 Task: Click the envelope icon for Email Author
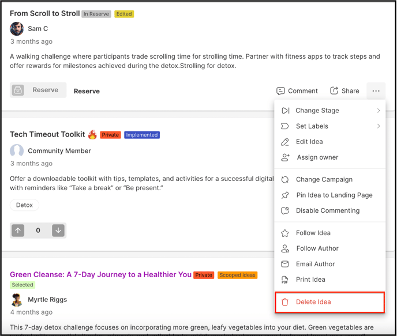(x=285, y=264)
